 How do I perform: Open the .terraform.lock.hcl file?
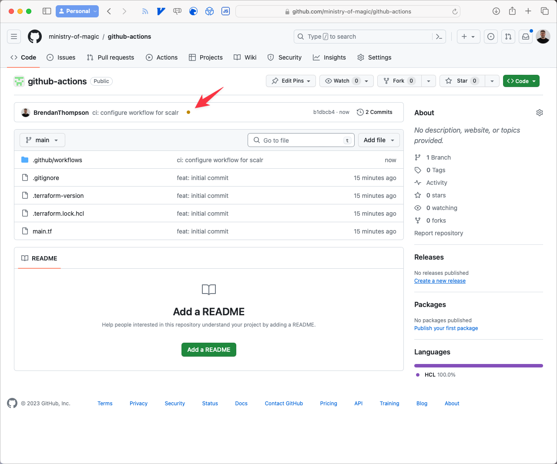[58, 214]
